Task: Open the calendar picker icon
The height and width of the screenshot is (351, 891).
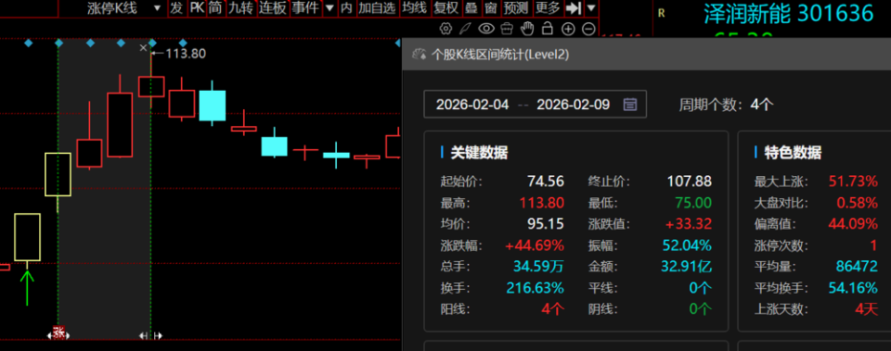Action: (629, 105)
